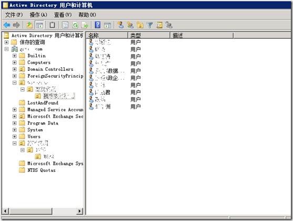Click tree pane scrollbar right arrow
The width and height of the screenshot is (293, 221).
pos(80,211)
